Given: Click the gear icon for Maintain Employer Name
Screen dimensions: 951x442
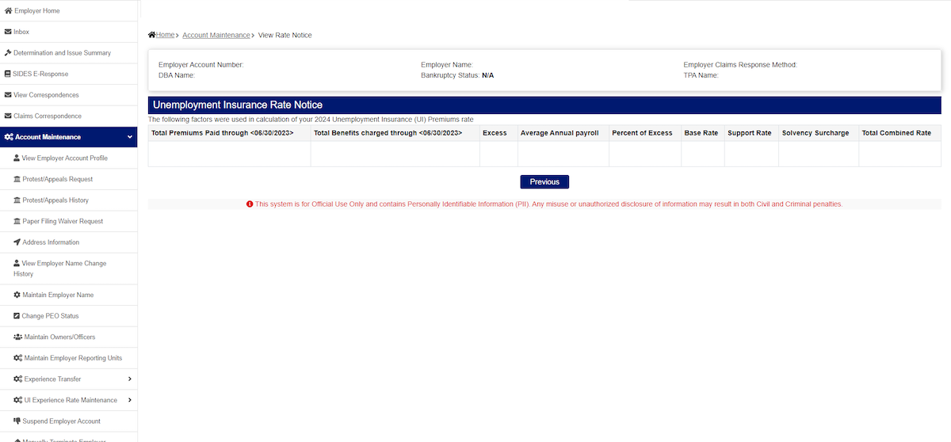Looking at the screenshot, I should (x=17, y=295).
